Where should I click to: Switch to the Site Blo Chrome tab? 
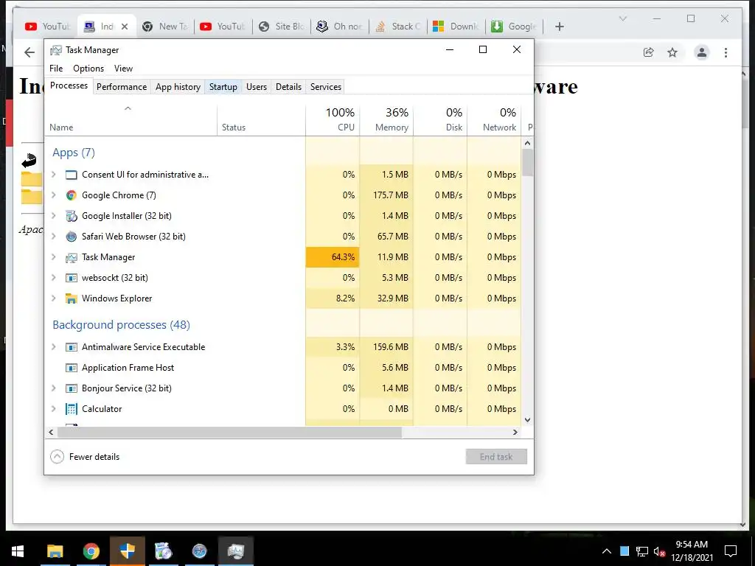[281, 27]
